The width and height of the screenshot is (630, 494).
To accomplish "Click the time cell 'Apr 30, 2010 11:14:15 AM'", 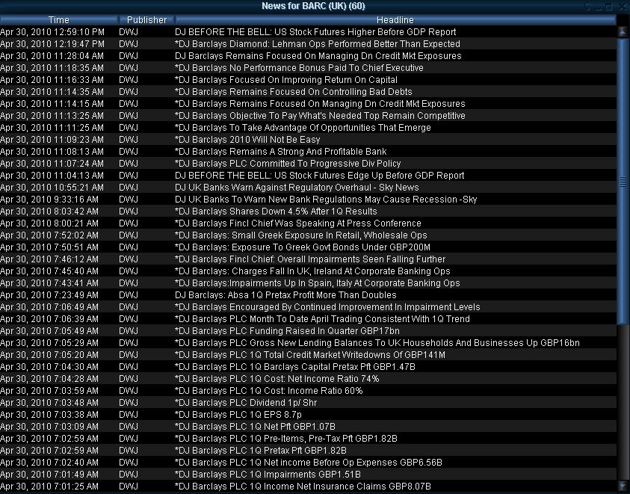I will click(x=52, y=104).
